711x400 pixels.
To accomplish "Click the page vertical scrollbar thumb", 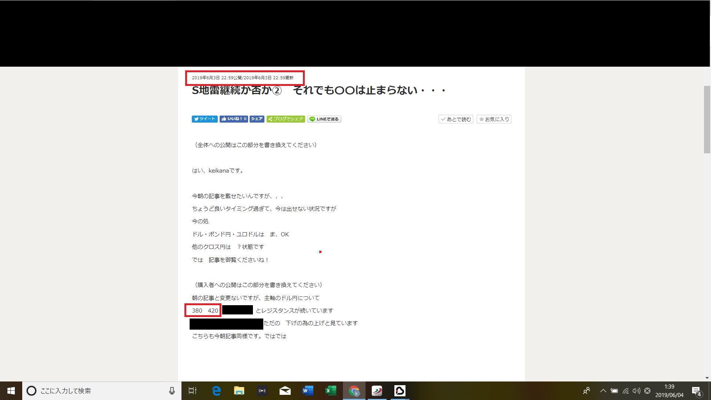I will (707, 119).
